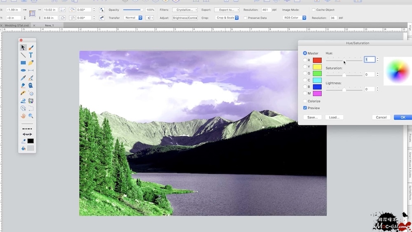
Task: Open the Transfer mode Normal dropdown
Action: coord(133,18)
